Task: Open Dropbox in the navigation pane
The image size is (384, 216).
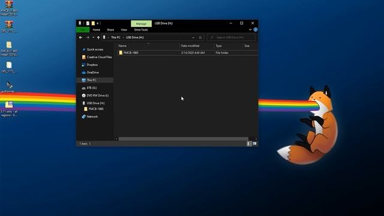Action: (92, 65)
